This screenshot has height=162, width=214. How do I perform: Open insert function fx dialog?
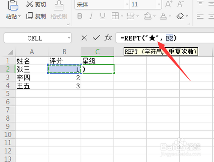pyautogui.click(x=108, y=38)
